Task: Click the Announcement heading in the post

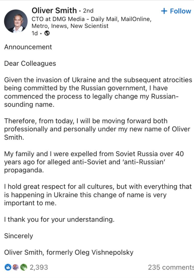Action: click(x=28, y=47)
